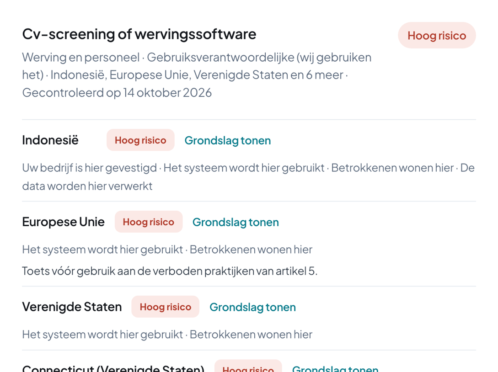Select the Cv-screening of wervingssoftware title
Viewport: 498px width, 372px height.
(x=139, y=34)
